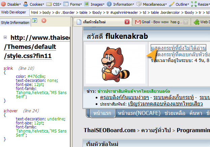Viewport: 210px width, 147px height.
Task: Open the Outline dropdown menu
Action: (182, 4)
